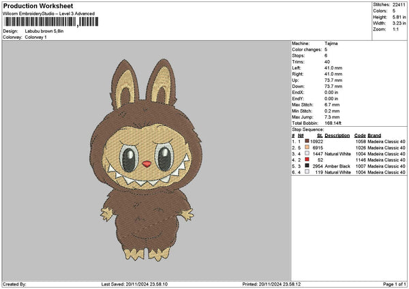Click the 'EndY:' label

(x=298, y=99)
